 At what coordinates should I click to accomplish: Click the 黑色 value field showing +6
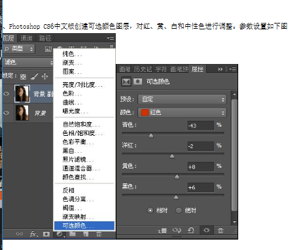click(201, 187)
